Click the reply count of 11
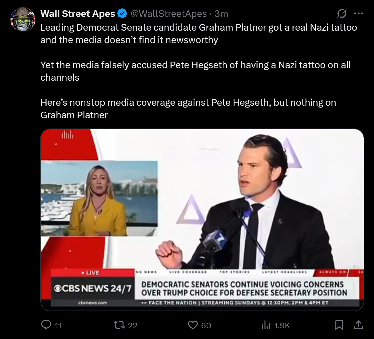The width and height of the screenshot is (374, 339). click(58, 326)
